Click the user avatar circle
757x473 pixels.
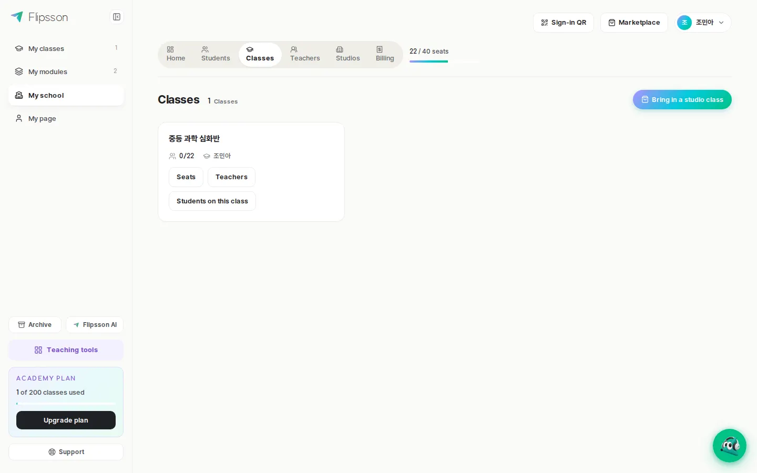click(684, 23)
